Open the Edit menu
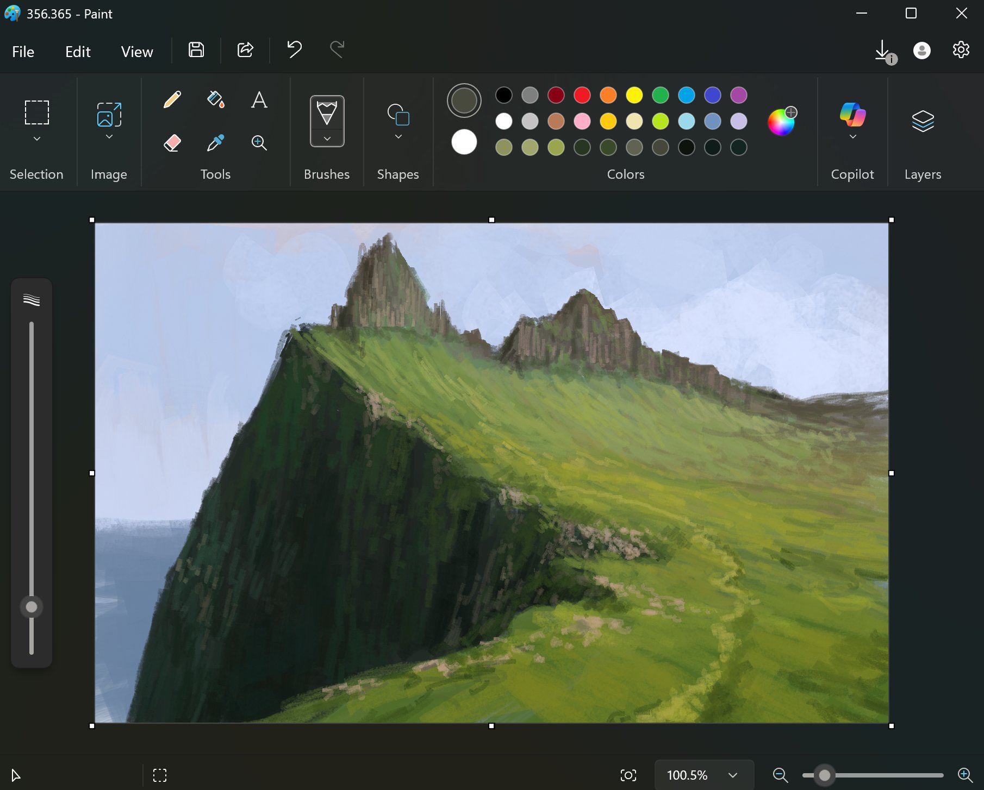 [78, 52]
